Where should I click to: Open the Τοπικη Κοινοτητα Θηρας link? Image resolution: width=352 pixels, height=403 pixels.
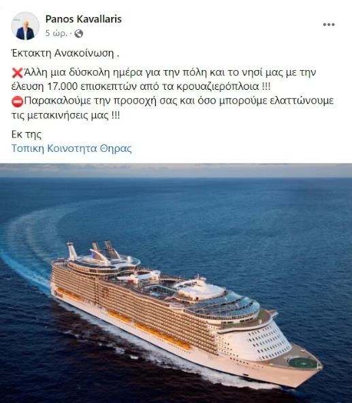71,148
